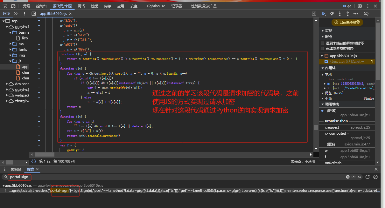Collapse app.5bb6010e.js search result group

click(3, 185)
